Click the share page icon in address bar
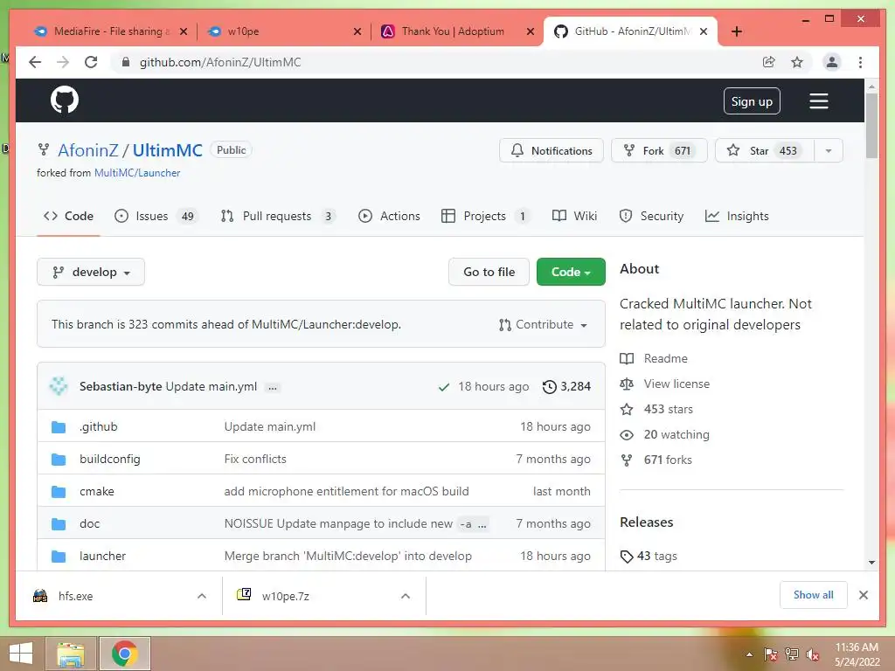This screenshot has height=671, width=895. [769, 62]
